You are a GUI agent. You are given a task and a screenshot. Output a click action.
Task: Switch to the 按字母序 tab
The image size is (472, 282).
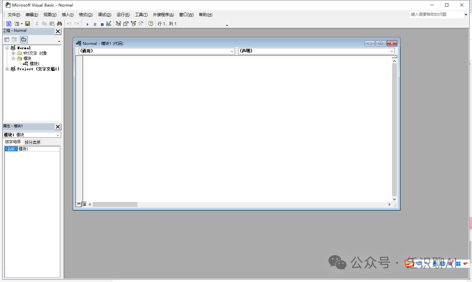[x=13, y=142]
